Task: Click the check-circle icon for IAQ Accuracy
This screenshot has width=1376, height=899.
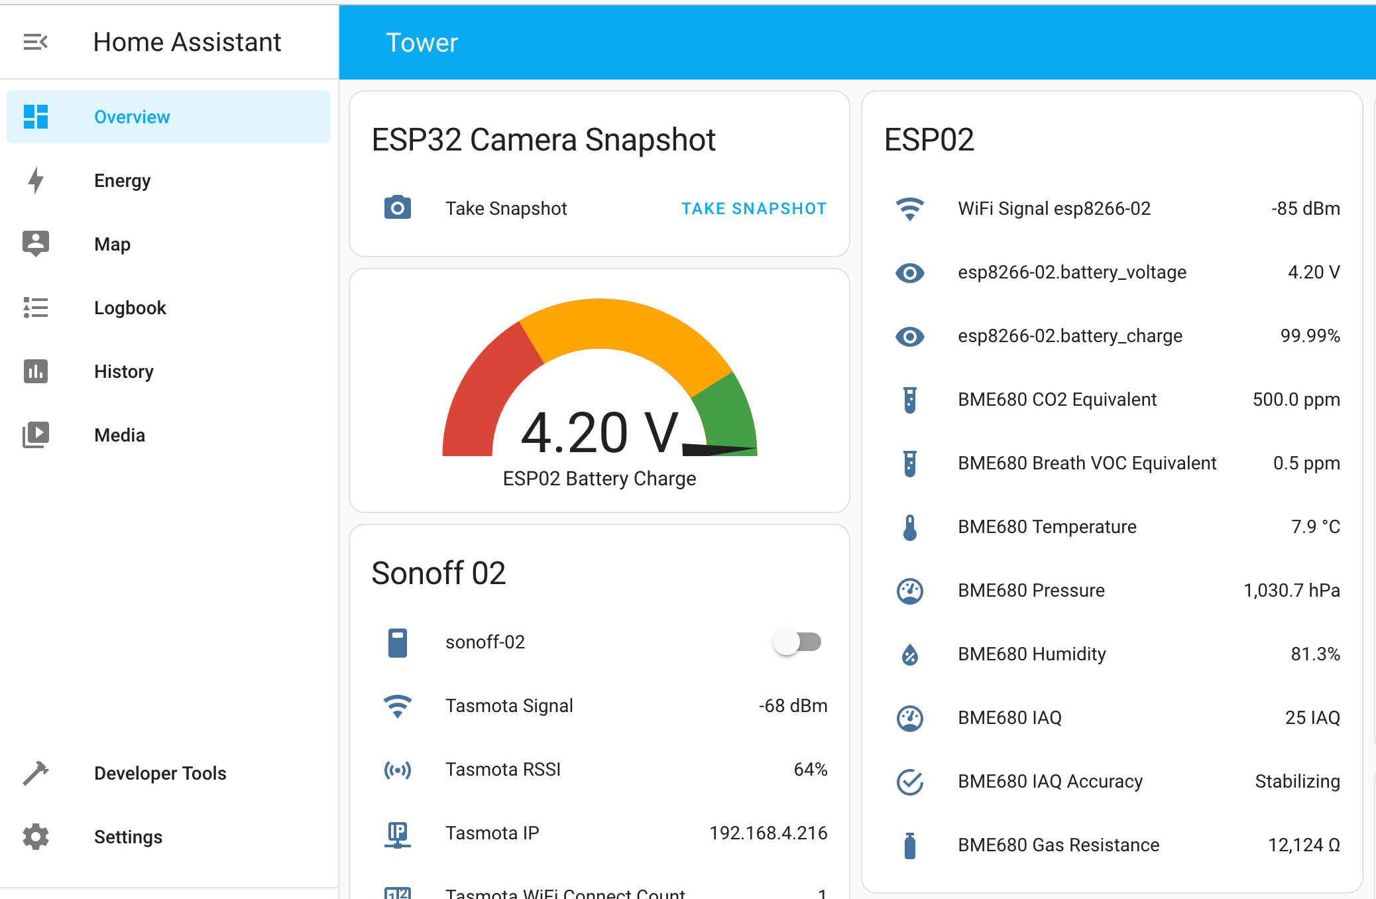Action: [910, 782]
